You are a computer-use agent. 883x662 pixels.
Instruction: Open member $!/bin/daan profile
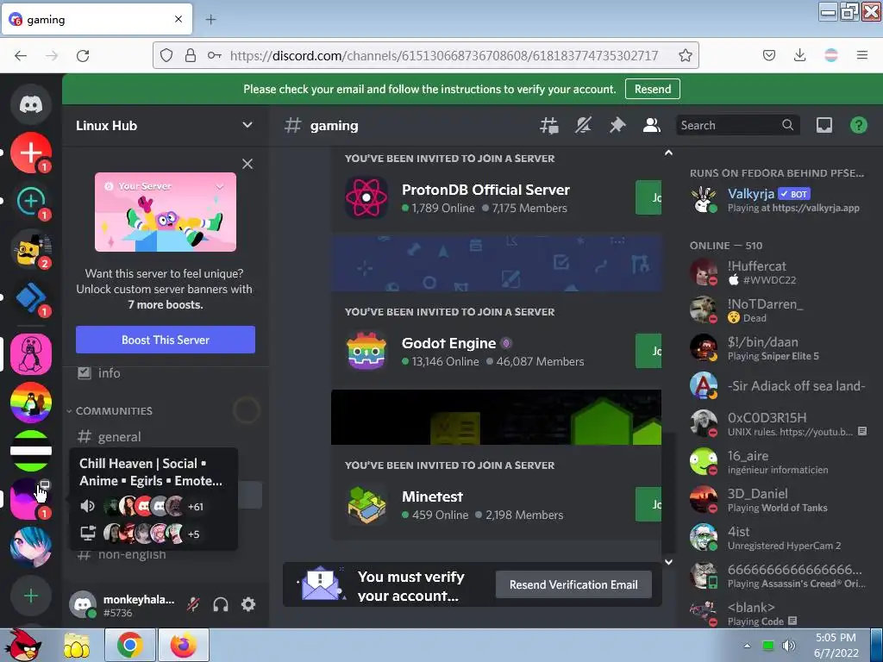[x=780, y=348]
